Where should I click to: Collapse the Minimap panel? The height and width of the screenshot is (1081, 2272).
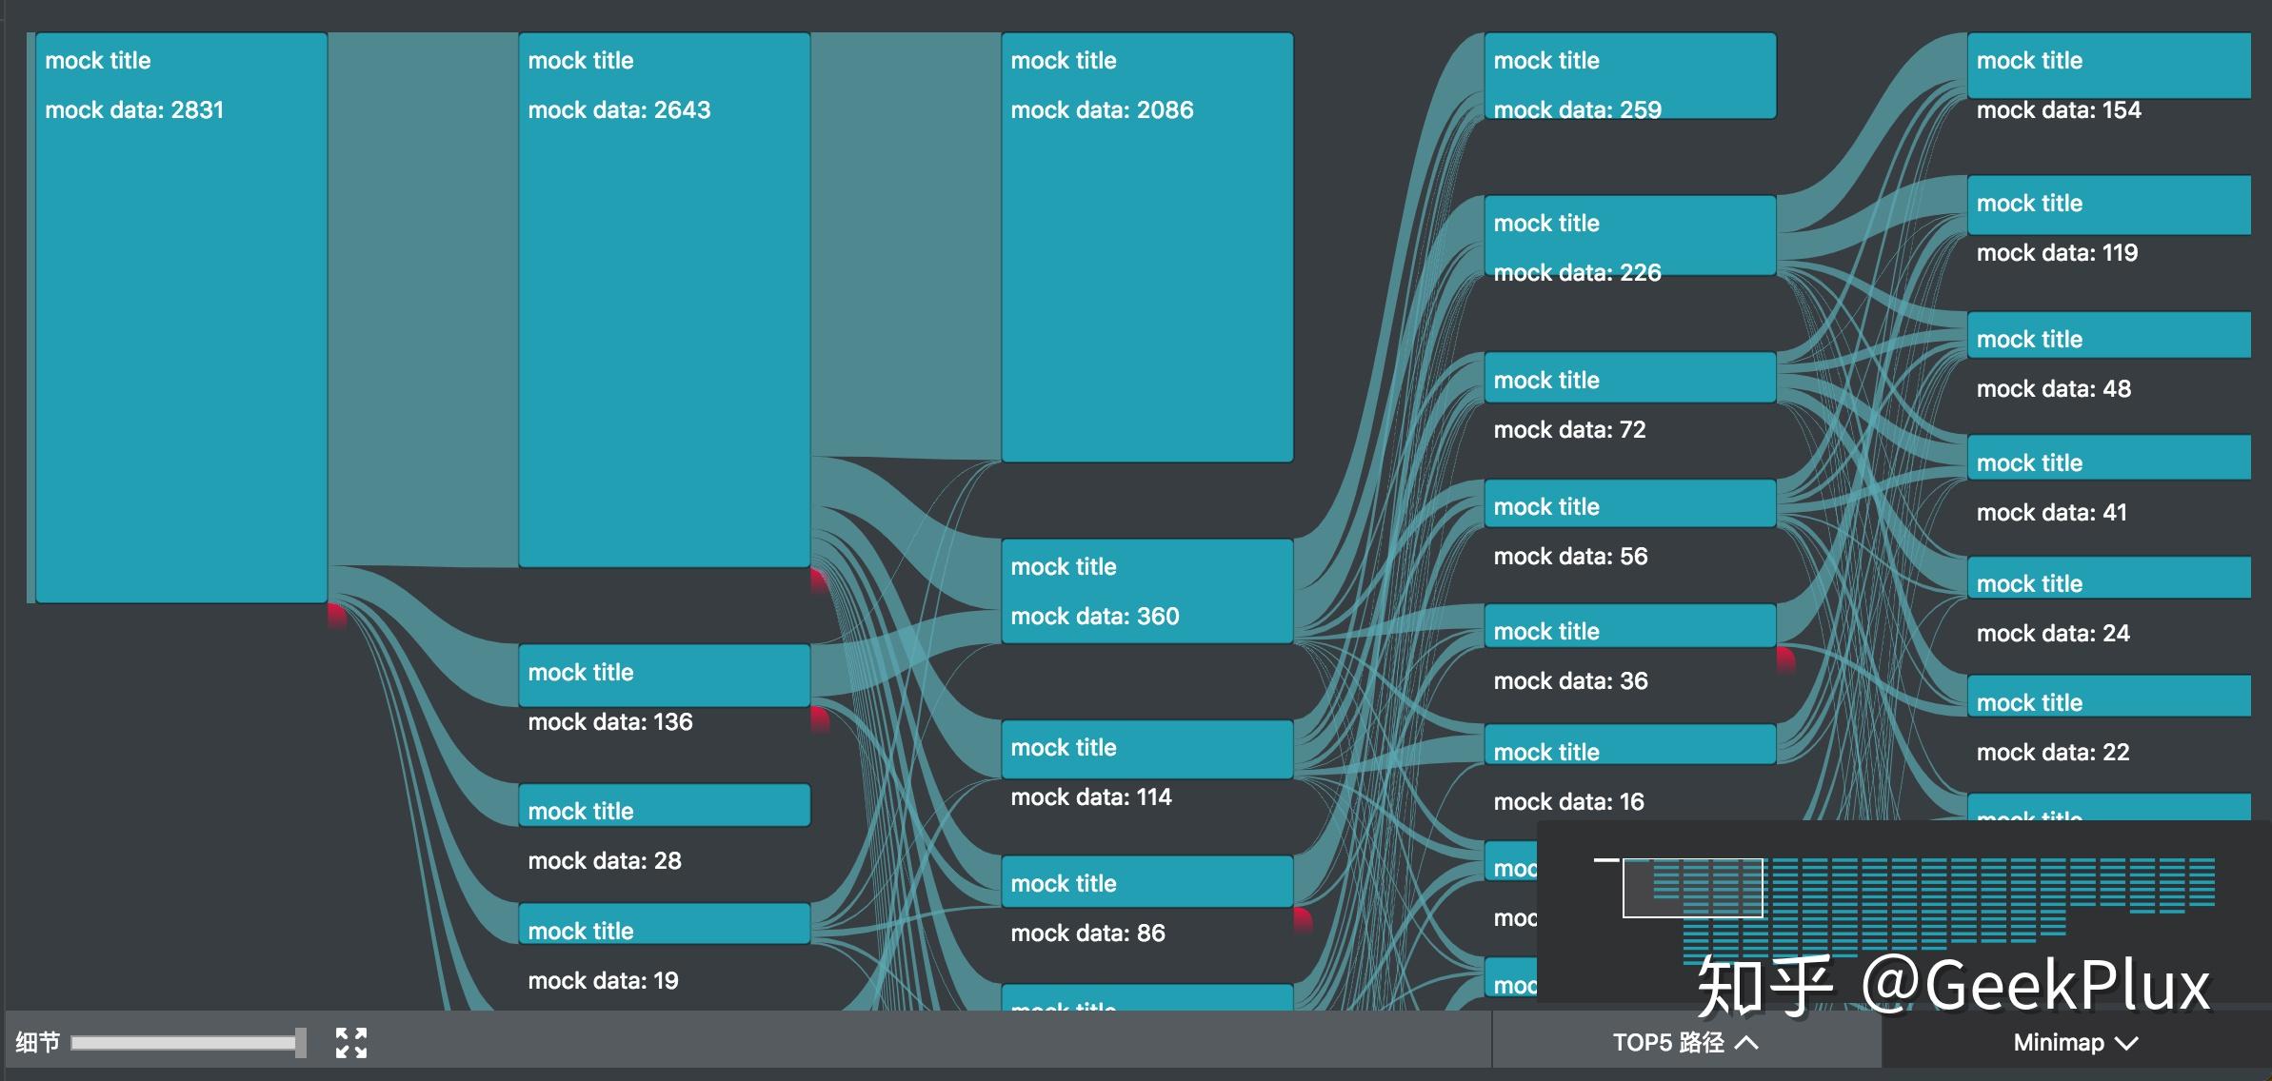[2076, 1043]
